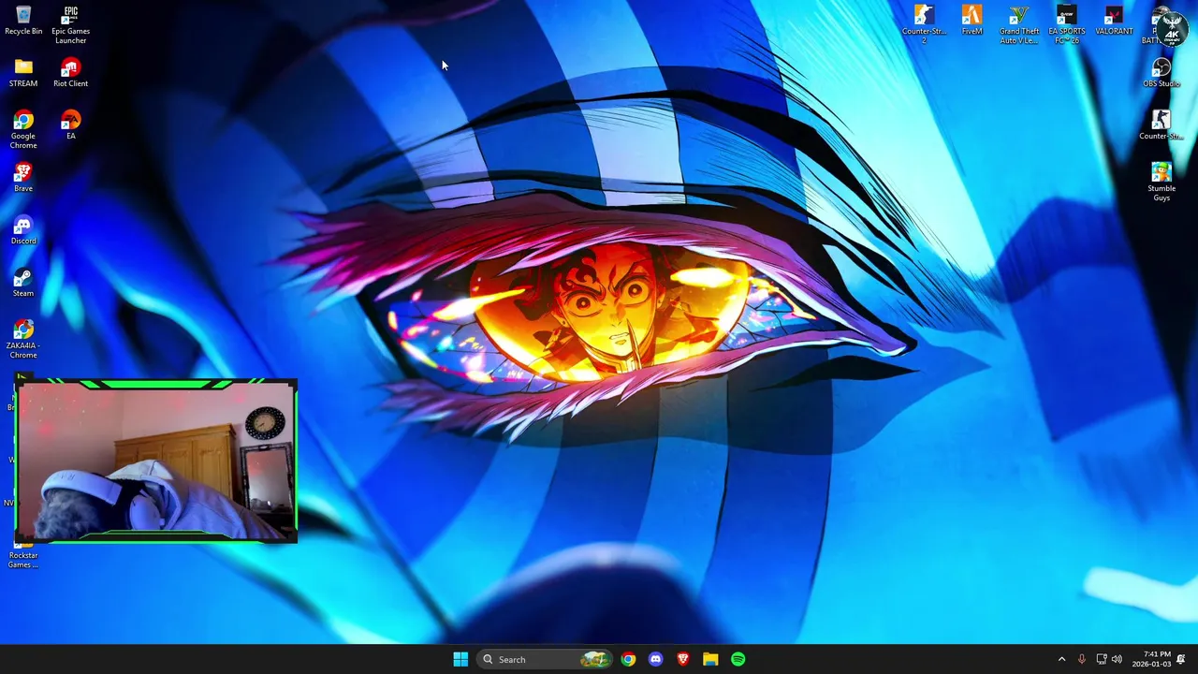The image size is (1198, 674).
Task: Open the Recycle Bin desktop icon
Action: 23,20
